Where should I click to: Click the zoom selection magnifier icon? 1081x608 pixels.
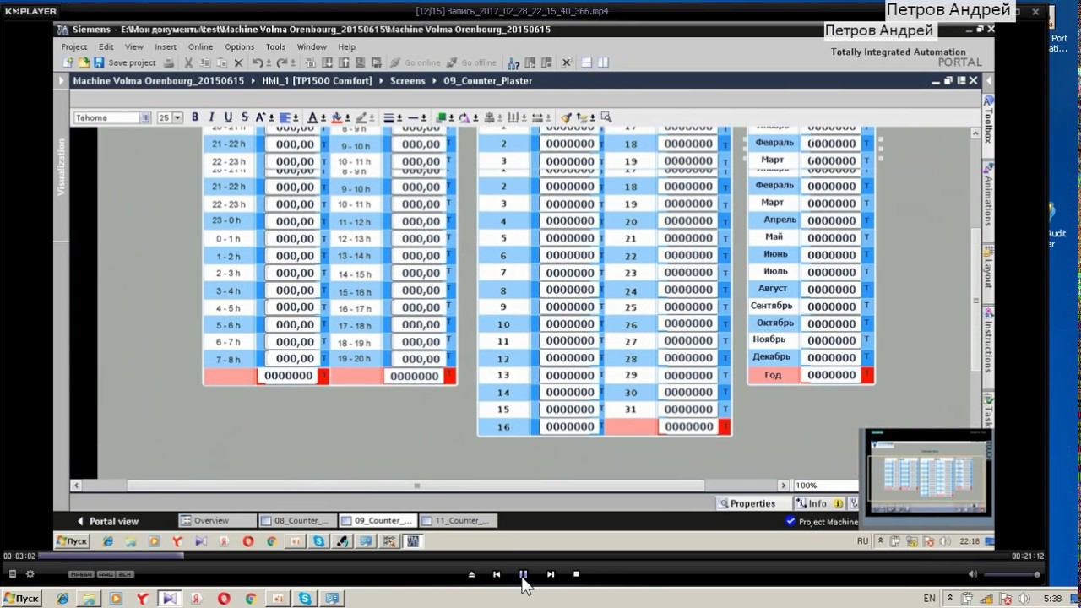click(606, 117)
